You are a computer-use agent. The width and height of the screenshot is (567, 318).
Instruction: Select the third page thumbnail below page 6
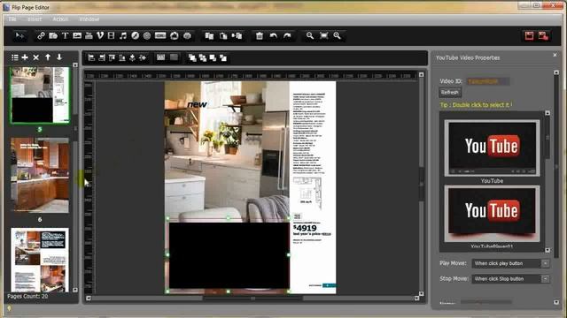coord(40,260)
